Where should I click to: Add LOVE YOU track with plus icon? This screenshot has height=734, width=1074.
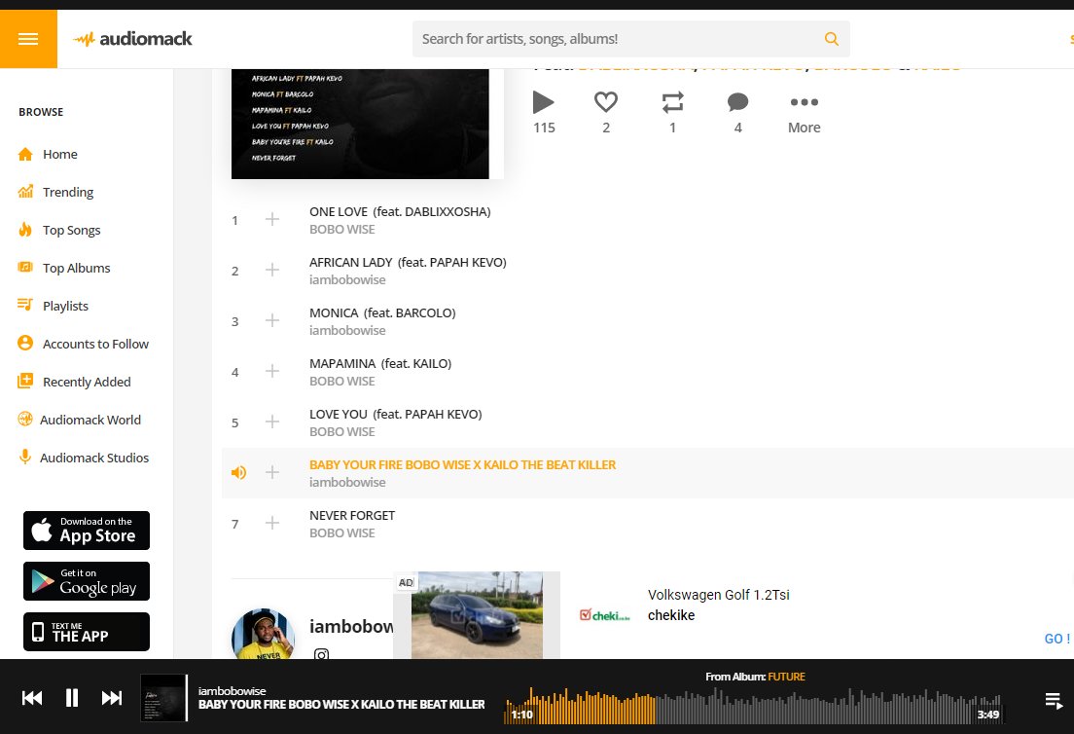click(272, 422)
